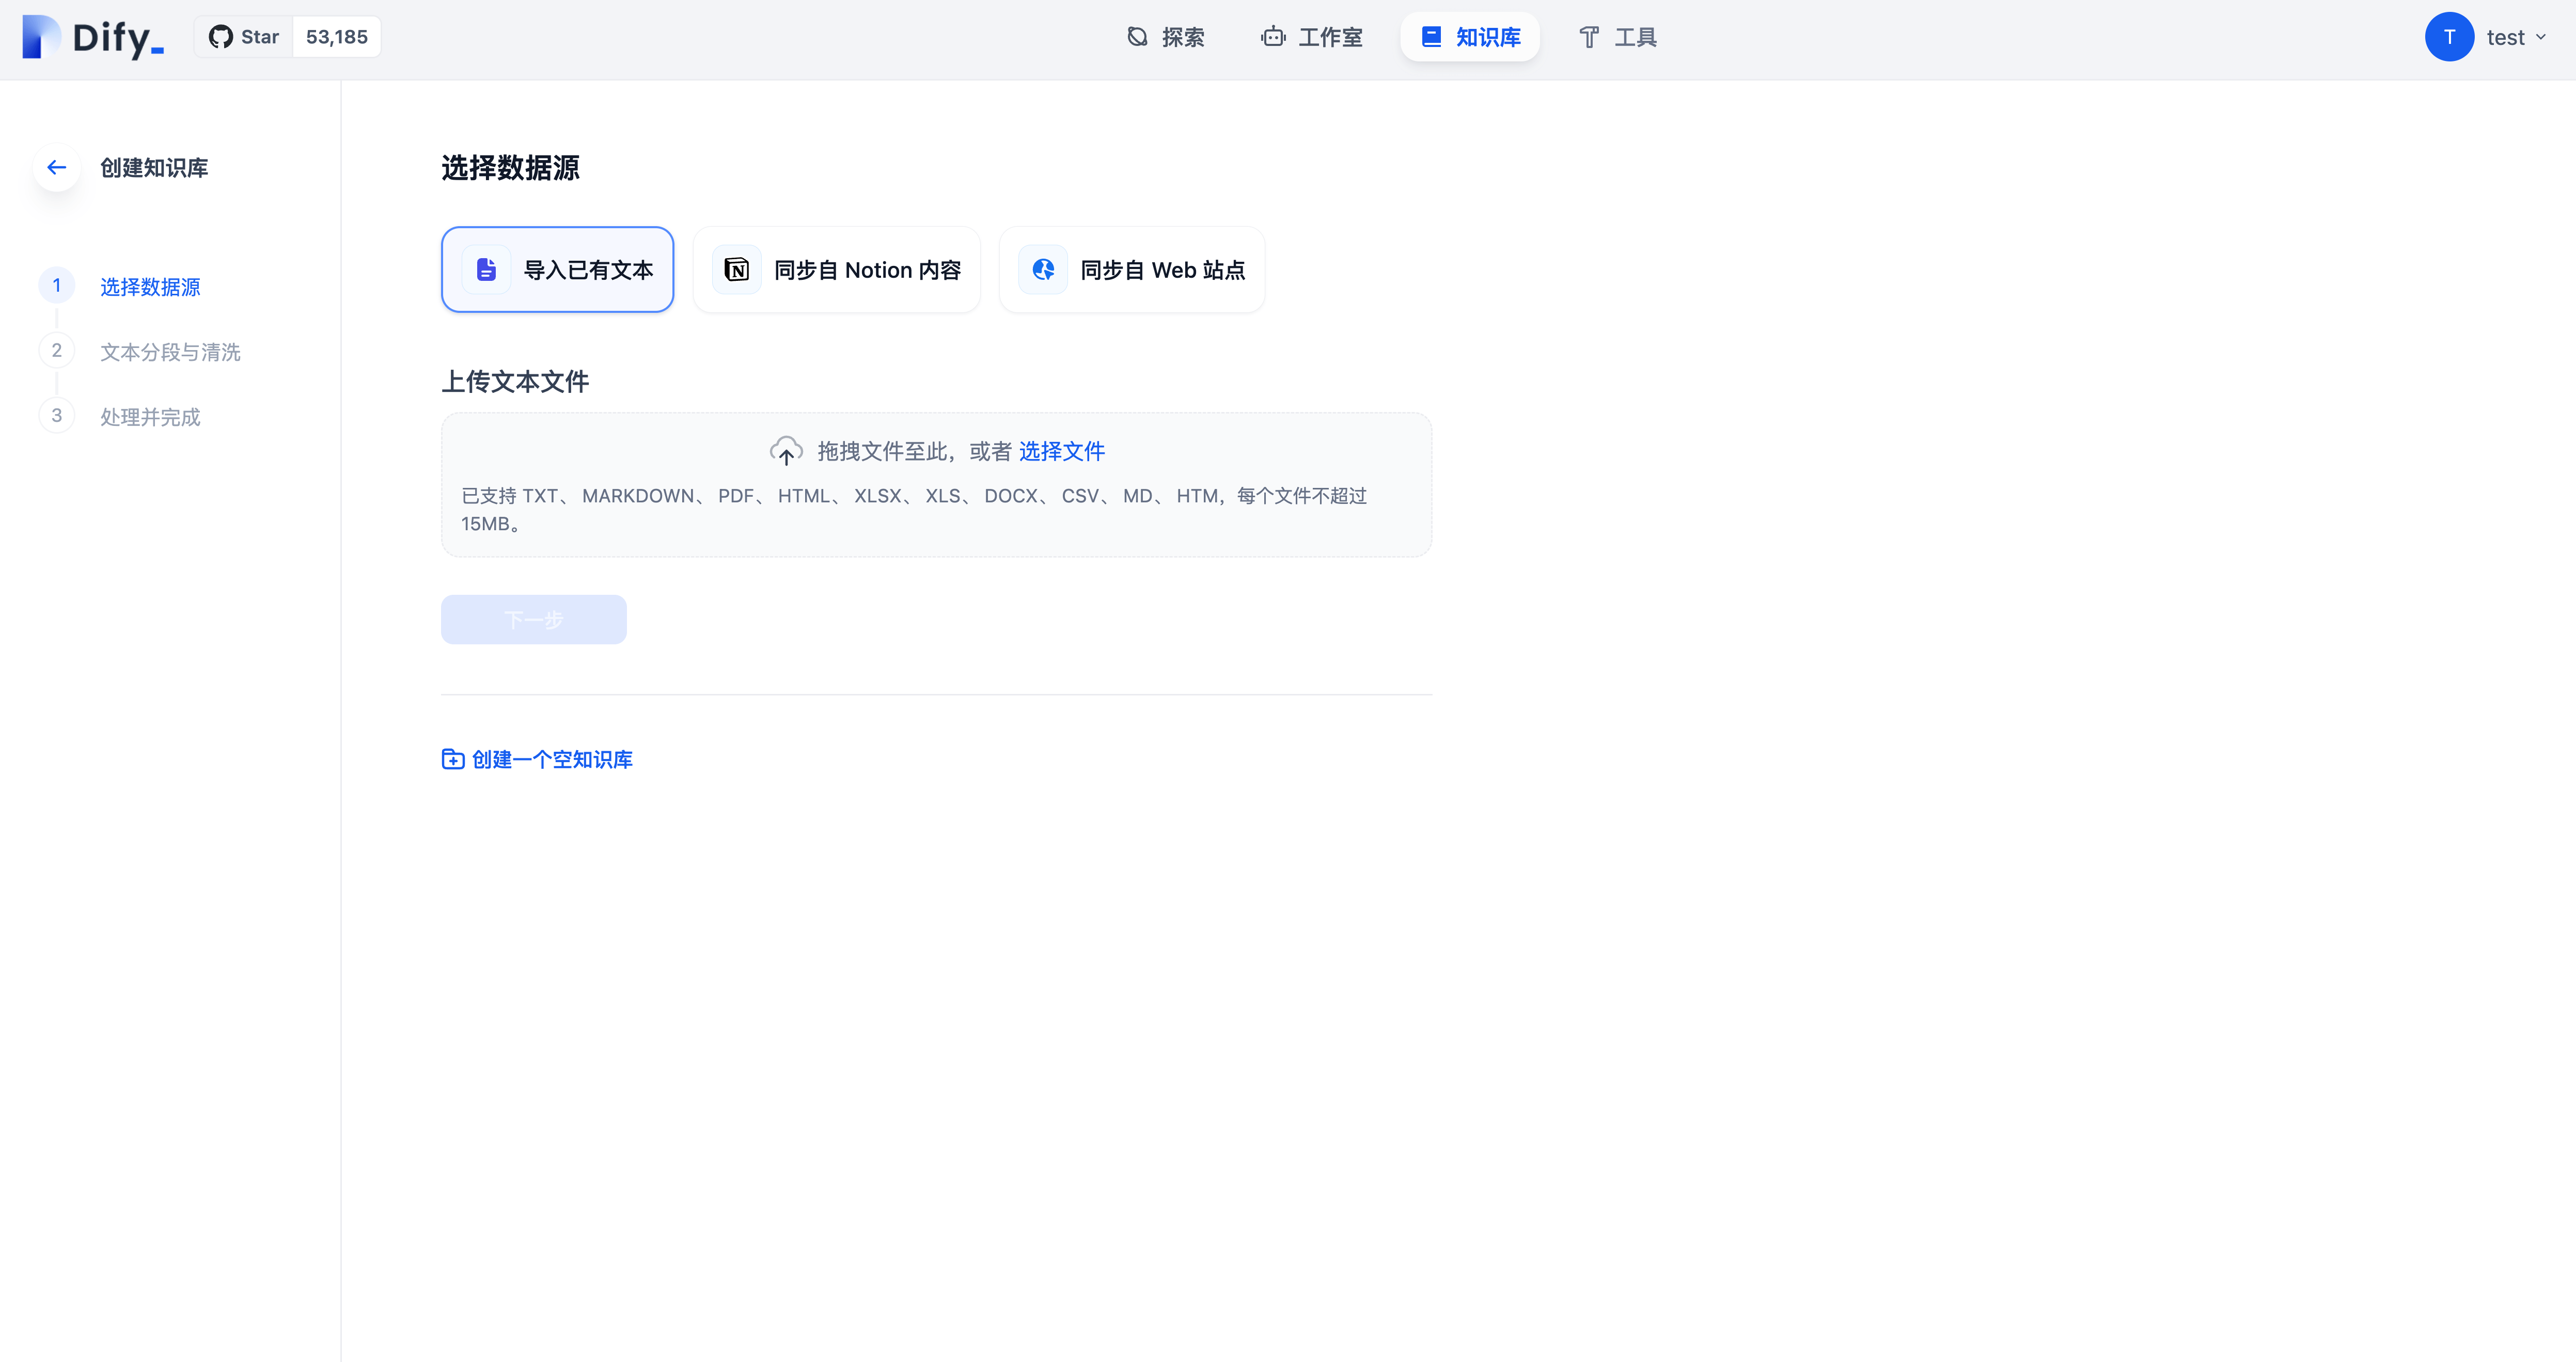2576x1362 pixels.
Task: Click the 下一步 button
Action: [534, 620]
